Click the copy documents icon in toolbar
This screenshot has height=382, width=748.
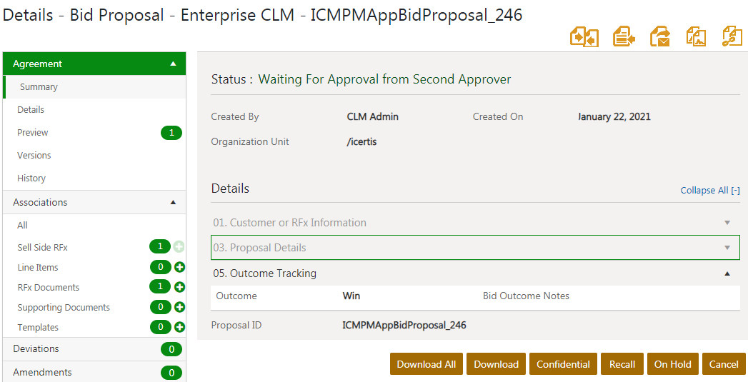point(696,36)
